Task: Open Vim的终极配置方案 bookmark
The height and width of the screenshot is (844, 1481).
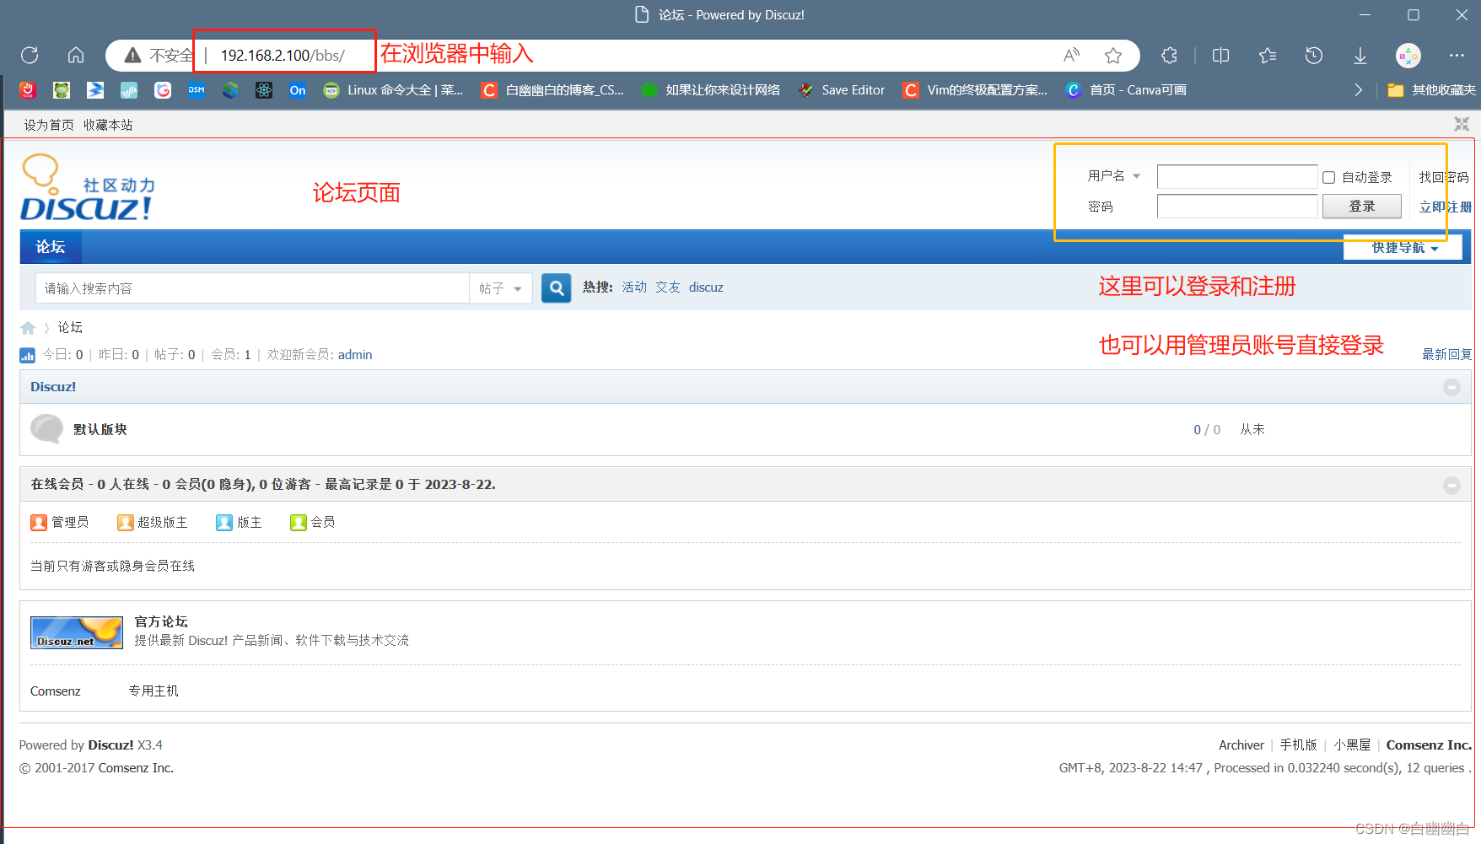Action: coord(974,90)
